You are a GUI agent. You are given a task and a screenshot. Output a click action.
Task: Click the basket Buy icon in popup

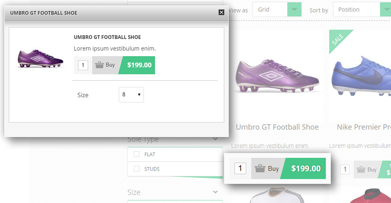click(99, 65)
